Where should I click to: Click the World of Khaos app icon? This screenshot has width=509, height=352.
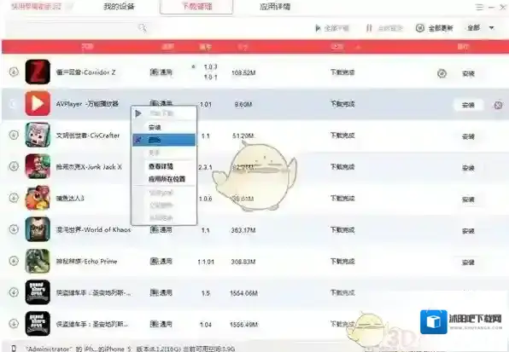click(x=38, y=229)
